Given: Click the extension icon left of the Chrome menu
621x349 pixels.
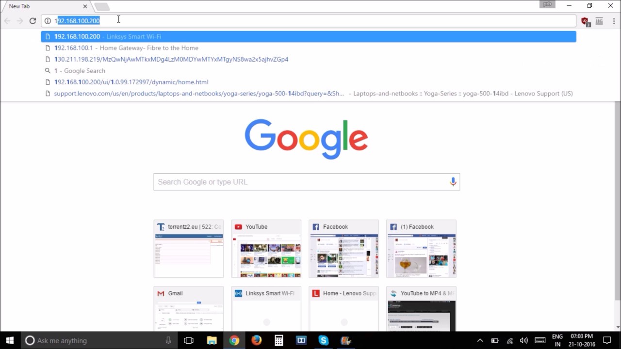Looking at the screenshot, I should 599,21.
